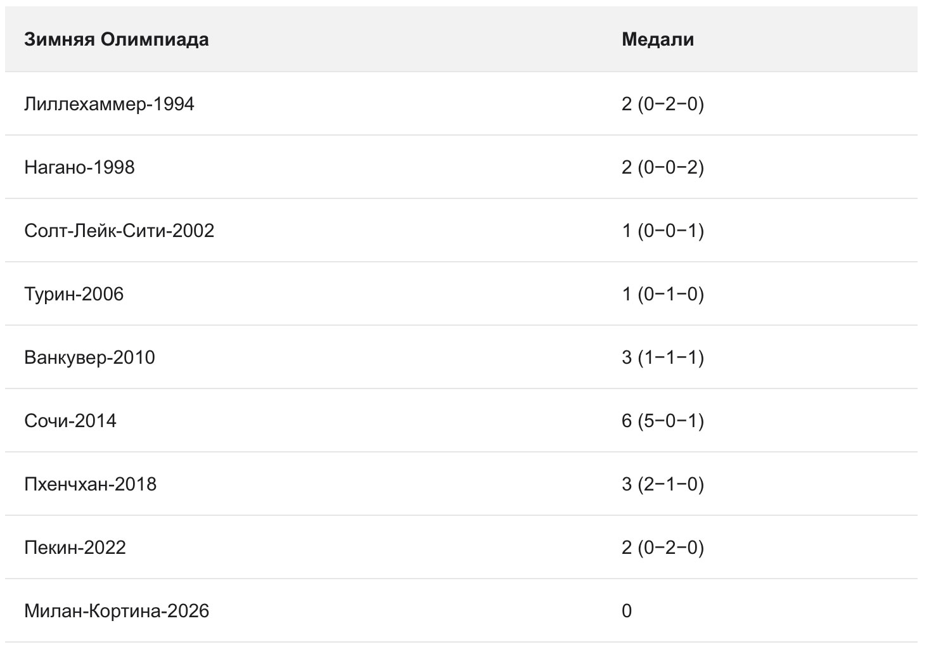The width and height of the screenshot is (929, 654).
Task: Click the Сочи-2014 row label
Action: [x=70, y=420]
